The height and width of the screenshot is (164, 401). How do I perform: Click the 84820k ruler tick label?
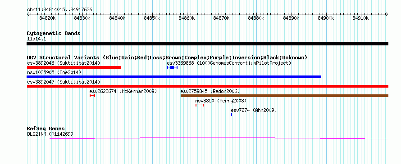coord(48,18)
